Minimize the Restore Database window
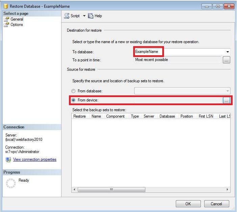 (x=207, y=6)
